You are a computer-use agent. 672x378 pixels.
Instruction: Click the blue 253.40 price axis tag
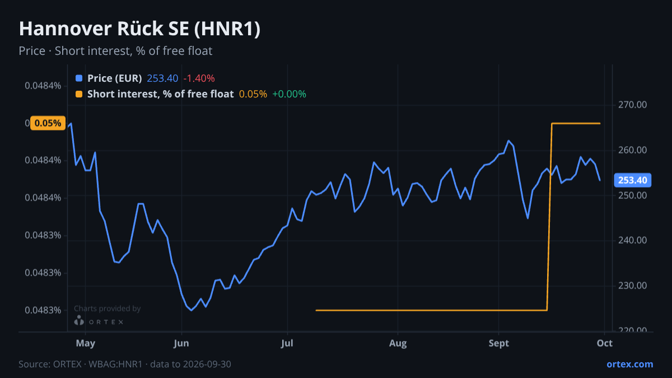[x=633, y=180]
